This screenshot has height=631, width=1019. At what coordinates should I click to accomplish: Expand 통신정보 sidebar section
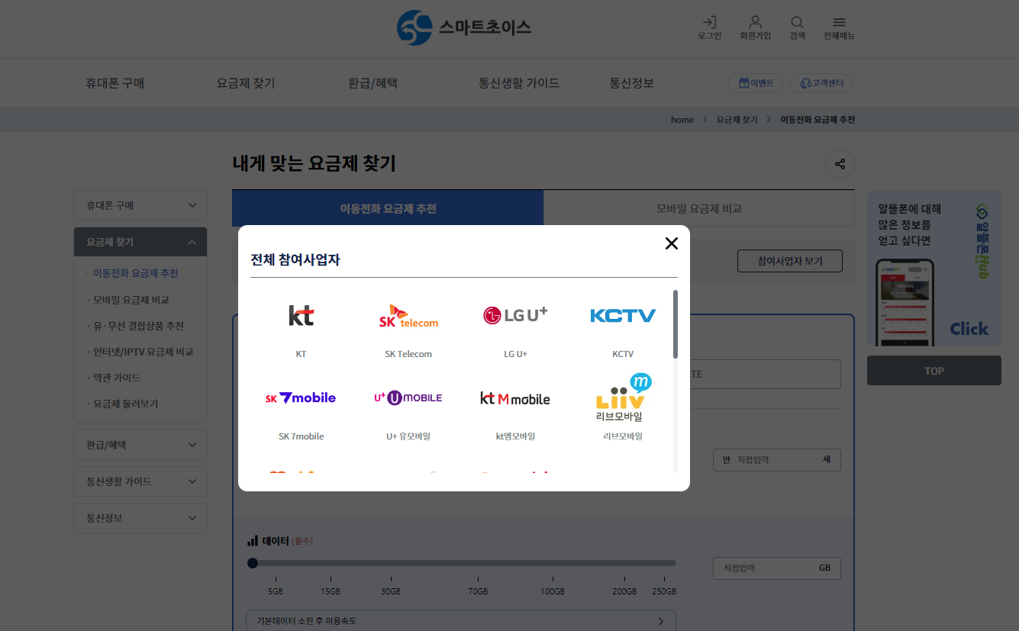(140, 518)
